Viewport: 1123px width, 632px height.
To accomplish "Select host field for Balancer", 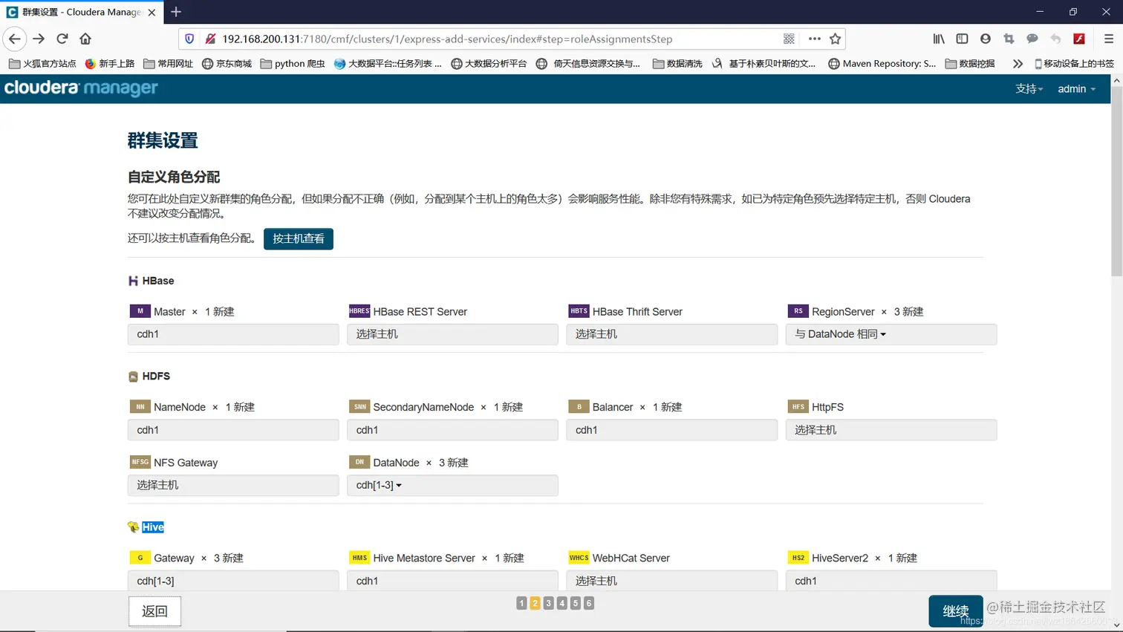I will [x=671, y=430].
